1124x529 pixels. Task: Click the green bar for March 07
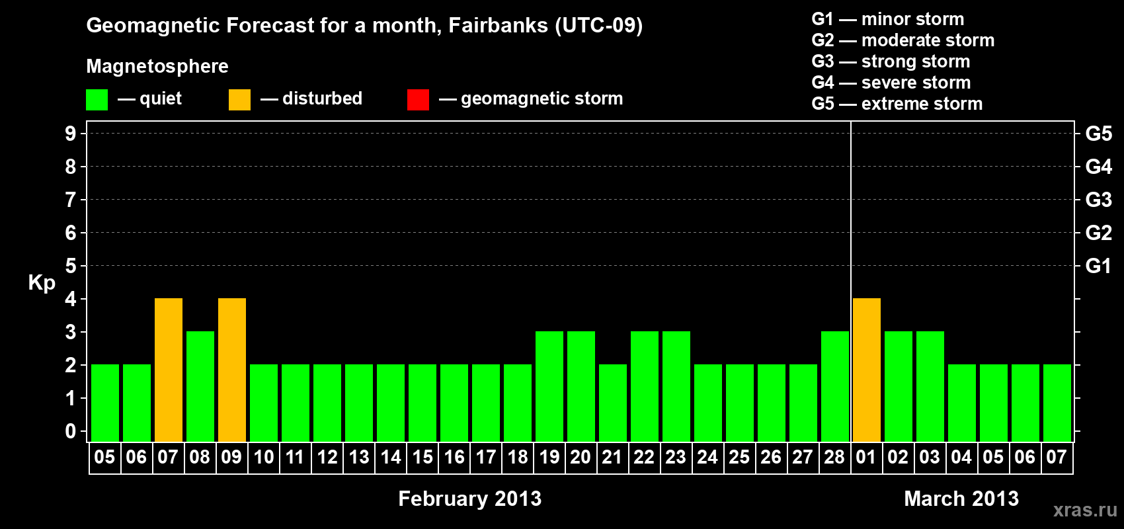click(1057, 403)
